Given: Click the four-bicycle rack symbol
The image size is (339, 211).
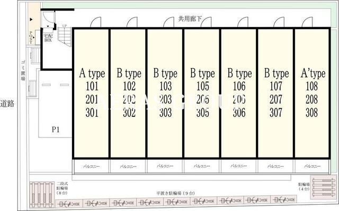Looking at the screenshot, I should [x=323, y=187].
